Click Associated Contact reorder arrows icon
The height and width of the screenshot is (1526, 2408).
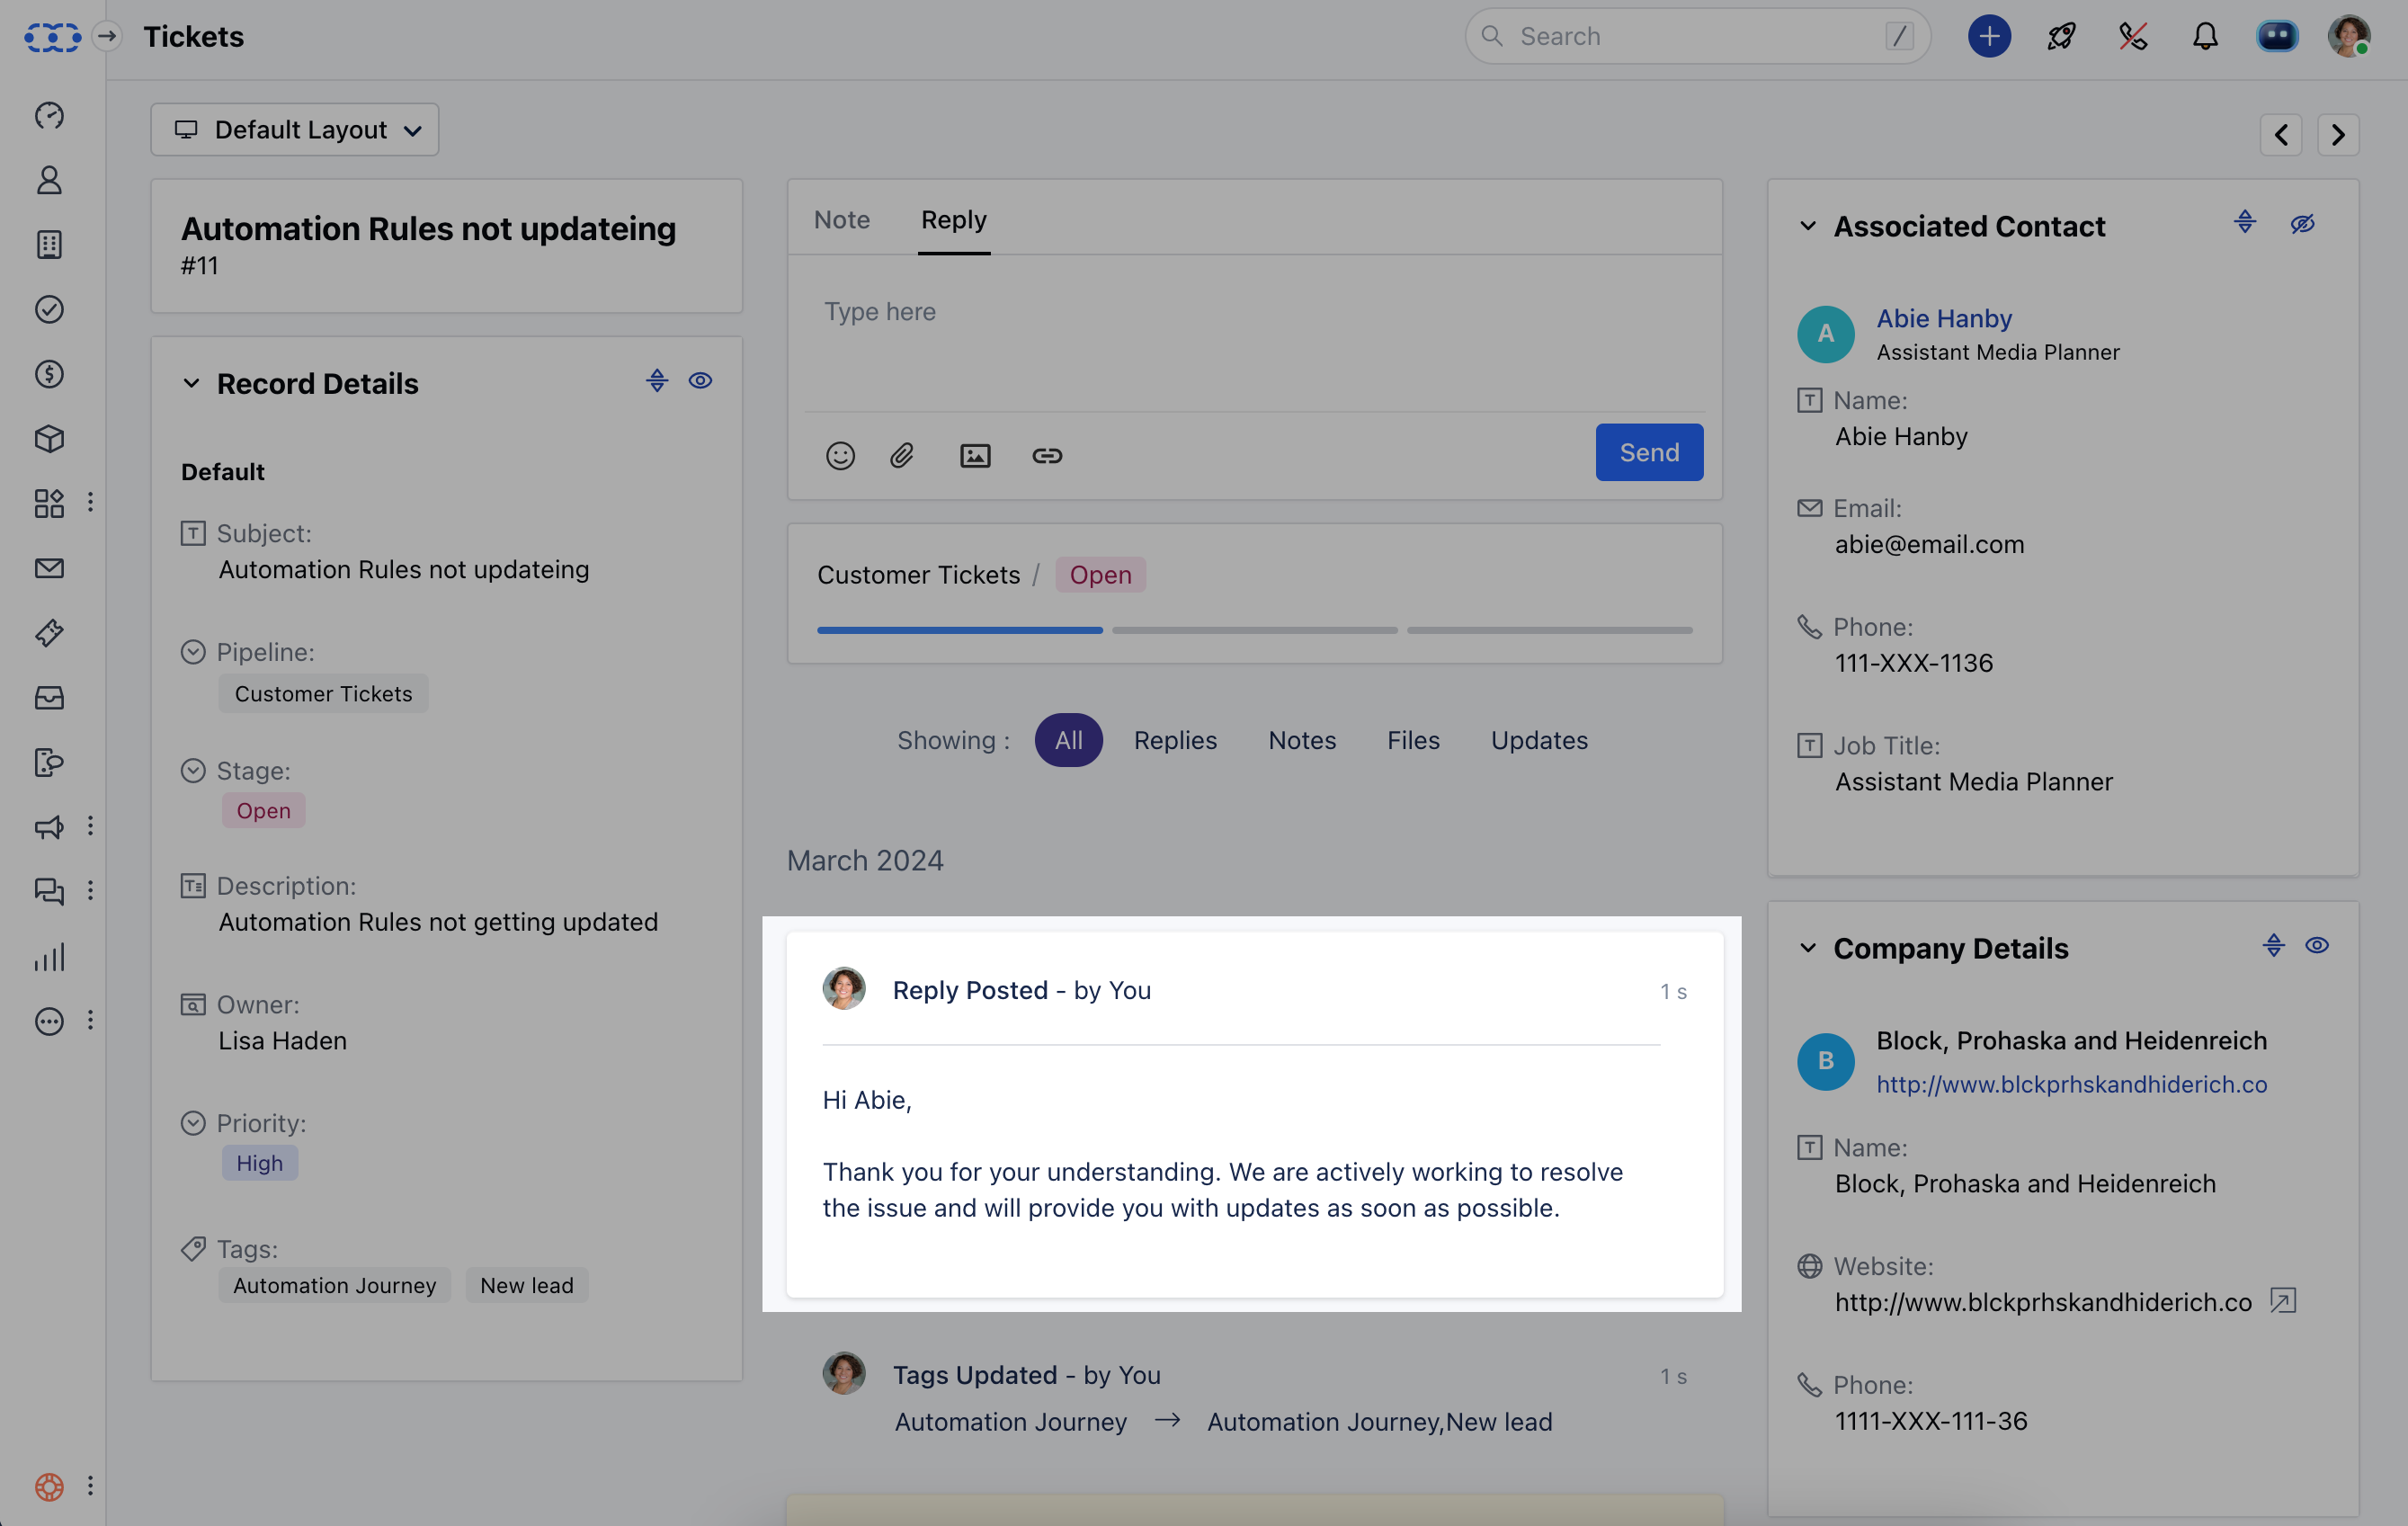point(2245,222)
